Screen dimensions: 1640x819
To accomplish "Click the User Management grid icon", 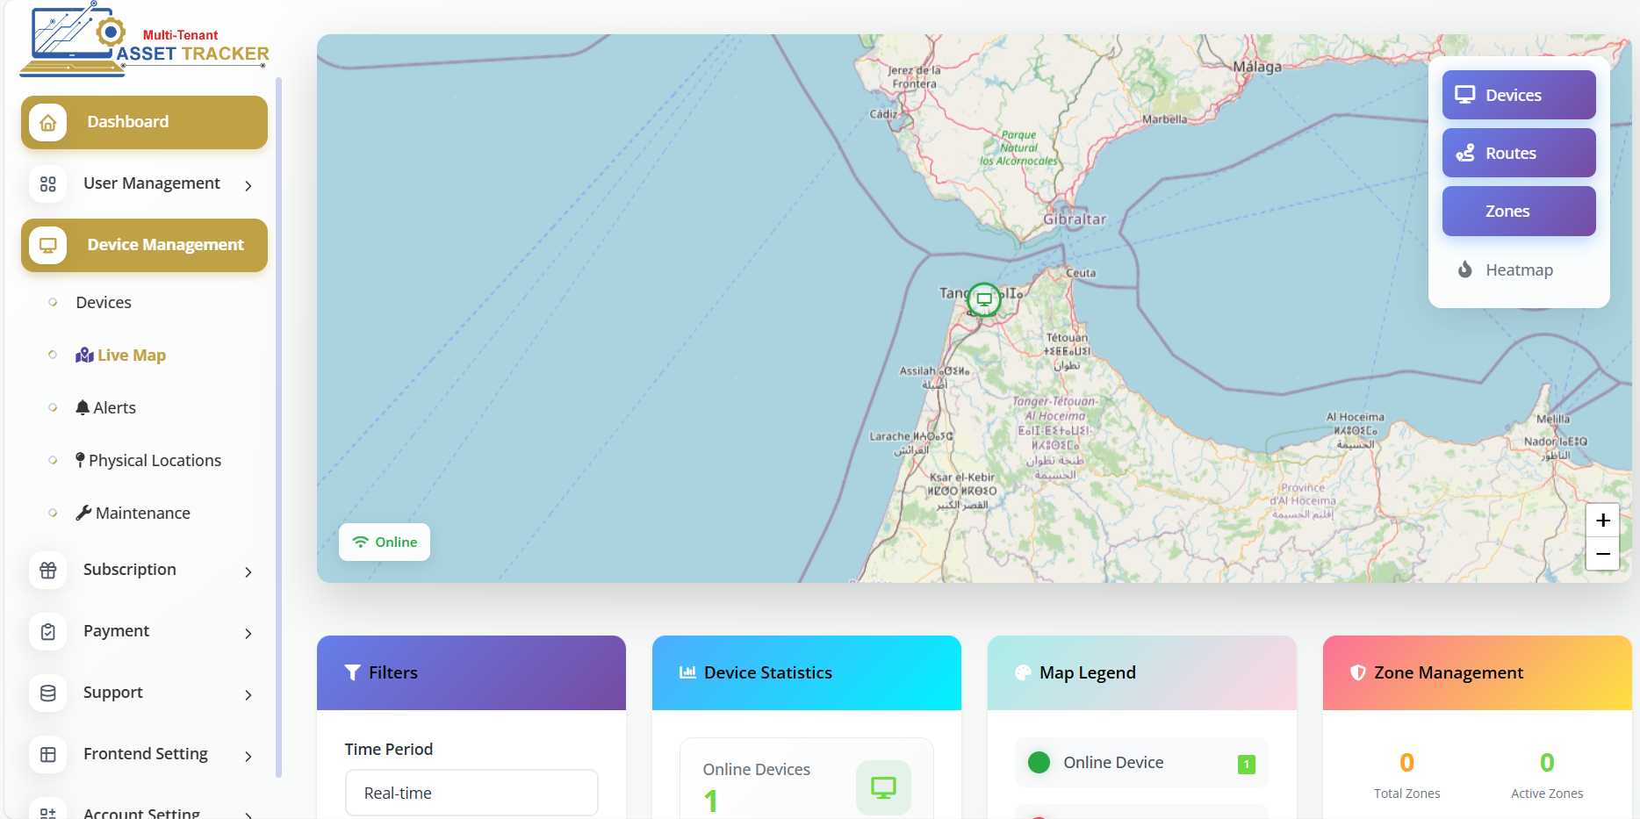I will pyautogui.click(x=48, y=184).
